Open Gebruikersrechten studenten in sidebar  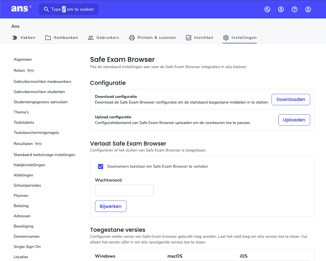[39, 92]
